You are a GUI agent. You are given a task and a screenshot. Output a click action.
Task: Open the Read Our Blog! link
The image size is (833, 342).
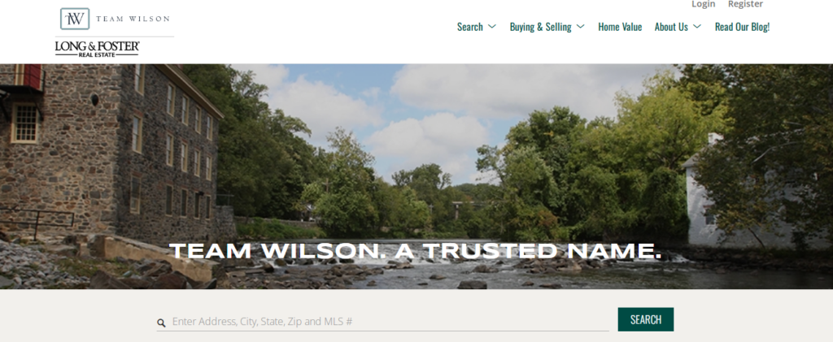pyautogui.click(x=742, y=27)
